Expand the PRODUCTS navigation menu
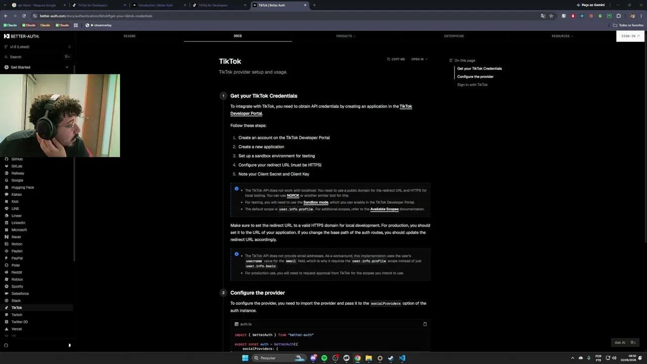The image size is (647, 364). click(346, 36)
